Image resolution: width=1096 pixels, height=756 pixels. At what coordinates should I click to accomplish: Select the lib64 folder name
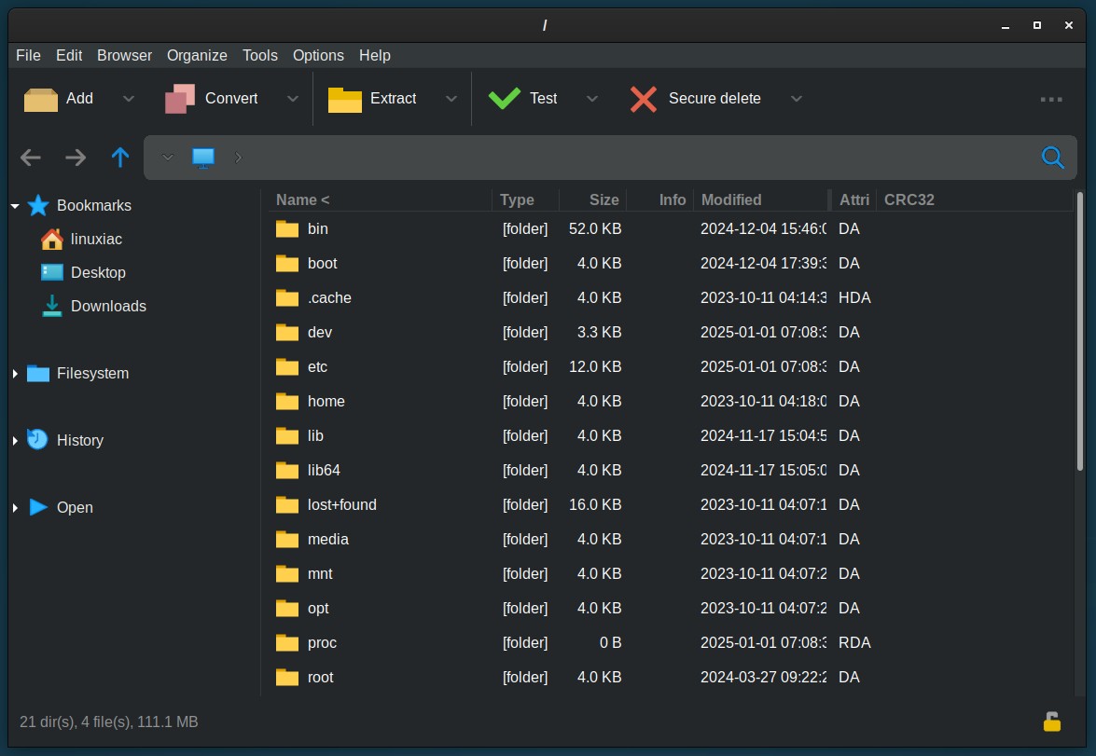(x=324, y=470)
